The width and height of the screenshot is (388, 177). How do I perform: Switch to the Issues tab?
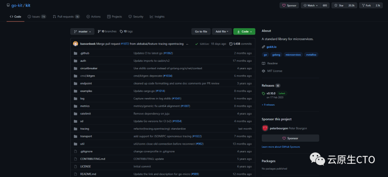point(37,17)
